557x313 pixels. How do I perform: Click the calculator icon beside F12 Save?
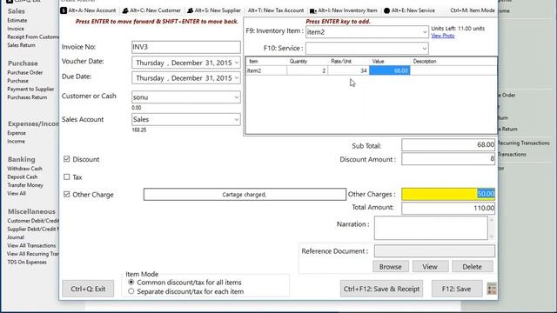tap(492, 289)
